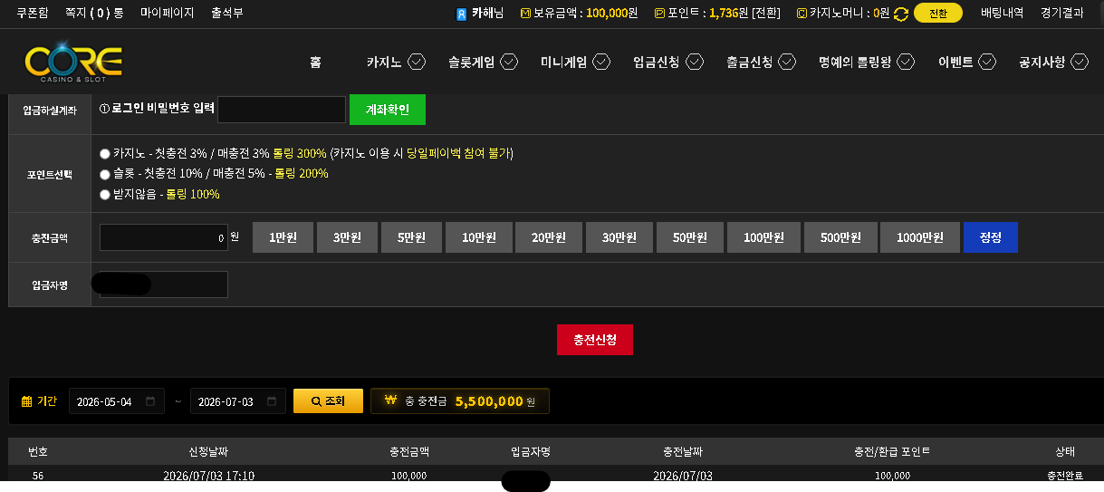This screenshot has height=492, width=1104.
Task: Click the green 계좌확인 button
Action: click(388, 110)
